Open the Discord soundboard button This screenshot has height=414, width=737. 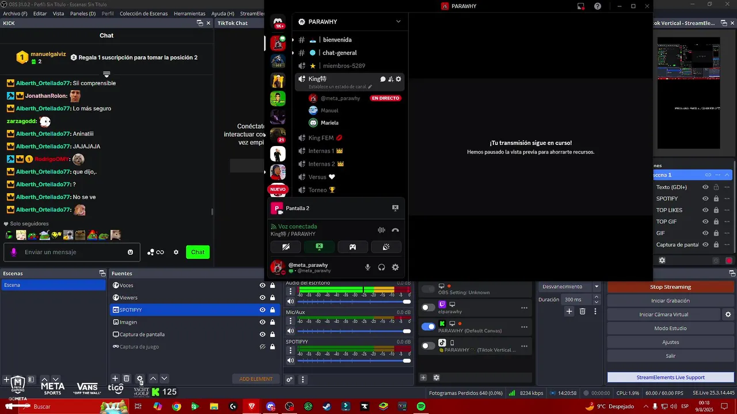click(386, 247)
